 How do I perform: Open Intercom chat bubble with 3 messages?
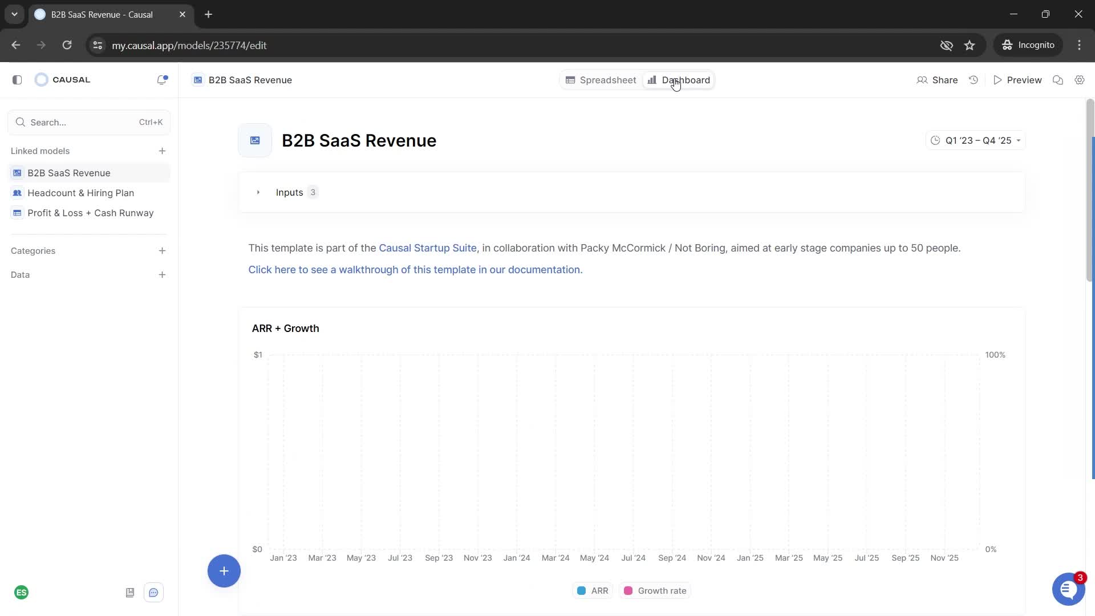[1068, 589]
